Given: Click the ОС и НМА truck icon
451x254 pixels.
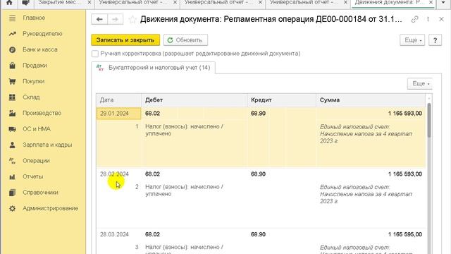Looking at the screenshot, I should pos(12,129).
